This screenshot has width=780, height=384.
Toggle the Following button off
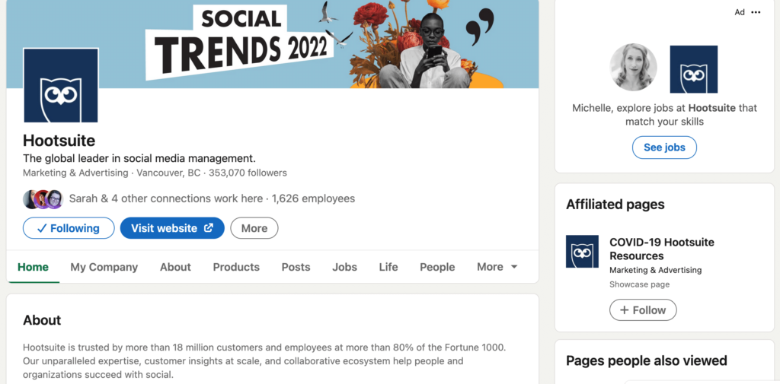pyautogui.click(x=69, y=228)
